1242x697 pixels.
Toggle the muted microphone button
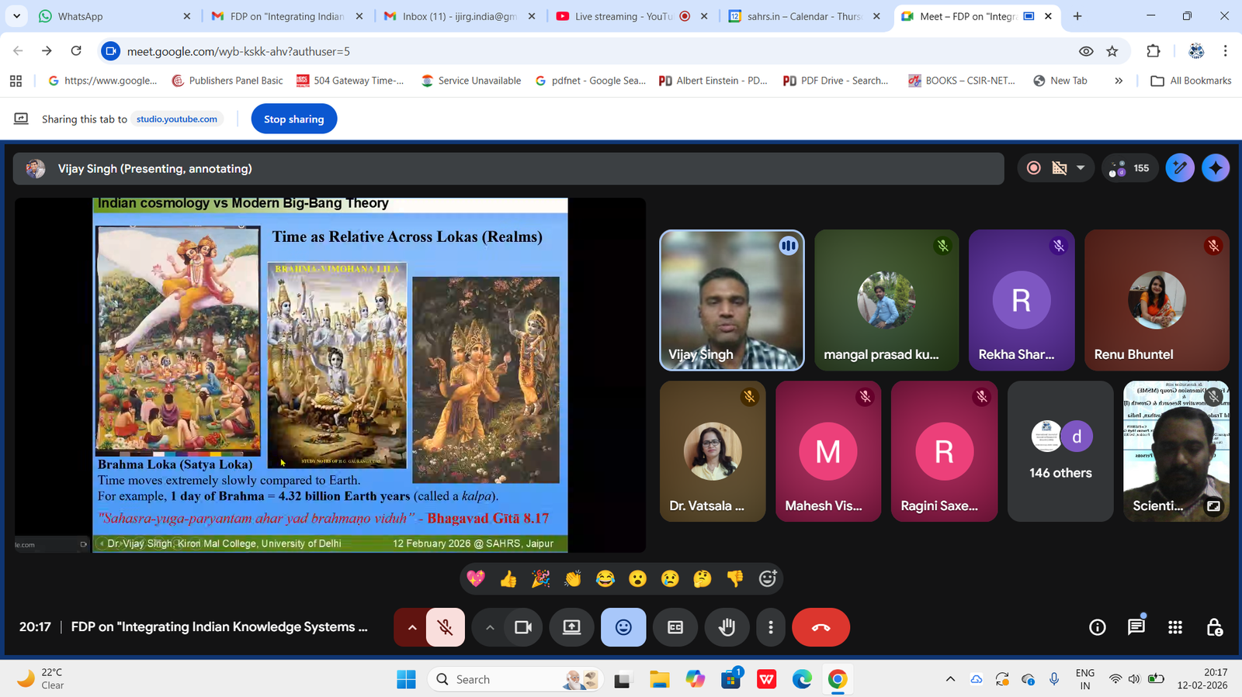click(x=445, y=627)
